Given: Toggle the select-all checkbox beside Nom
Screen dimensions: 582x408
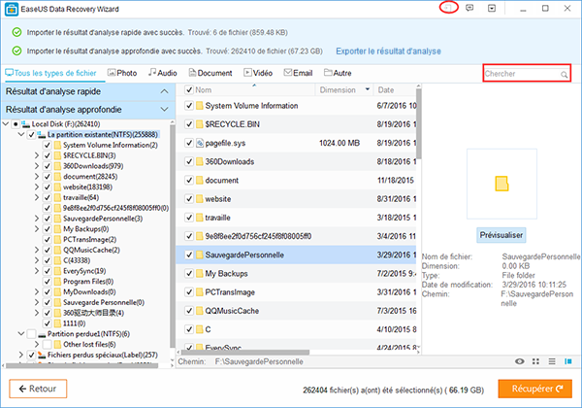Looking at the screenshot, I should click(x=189, y=90).
